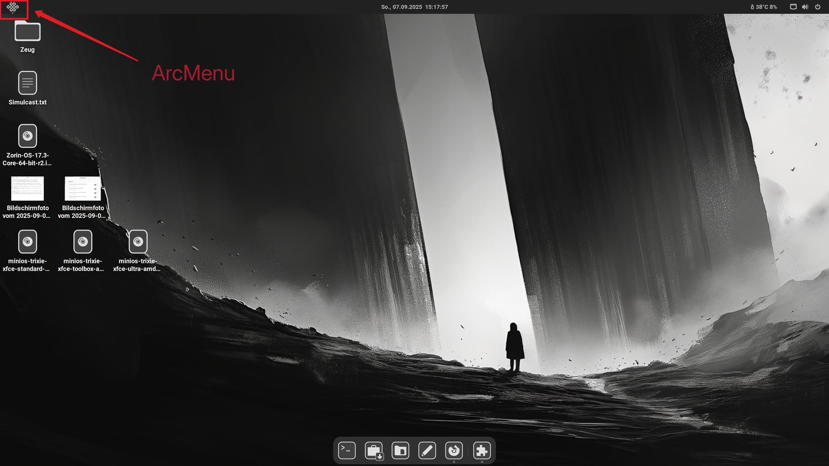The image size is (829, 466).
Task: Open the power menu icon
Action: point(817,7)
